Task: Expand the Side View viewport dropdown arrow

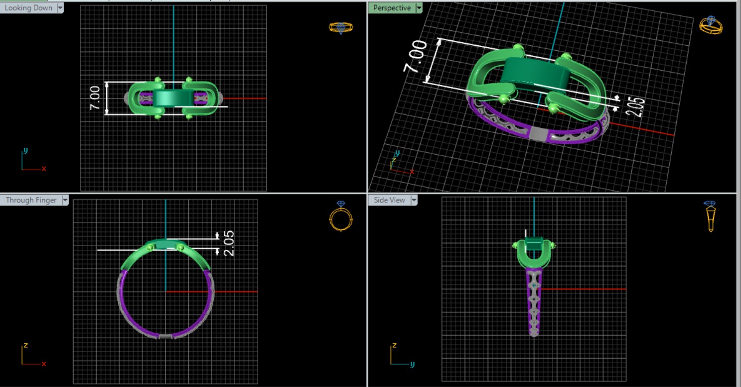Action: click(x=413, y=200)
